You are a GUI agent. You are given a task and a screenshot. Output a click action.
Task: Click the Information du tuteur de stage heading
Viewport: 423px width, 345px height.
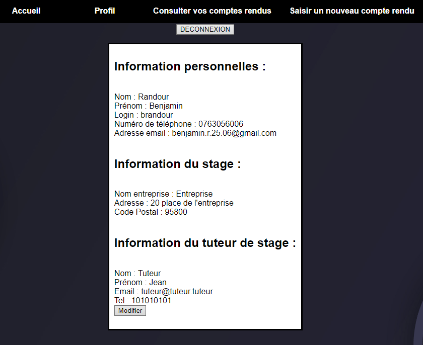point(205,243)
